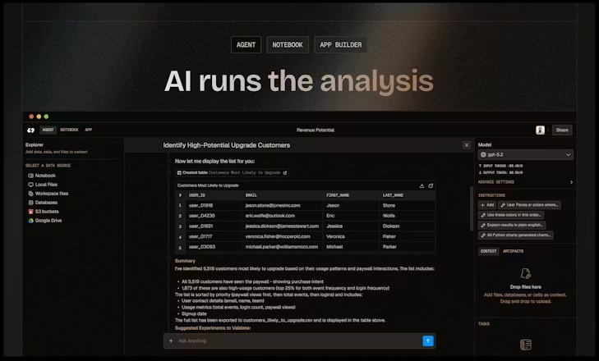
Task: Click the Local Files monitor icon
Action: (30, 185)
